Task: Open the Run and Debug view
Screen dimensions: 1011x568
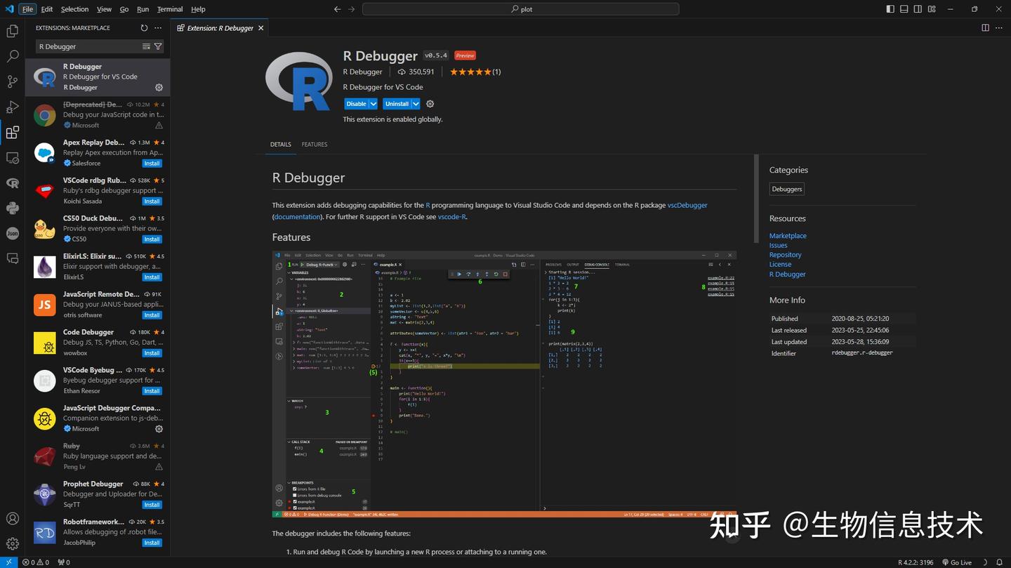Action: (x=12, y=107)
